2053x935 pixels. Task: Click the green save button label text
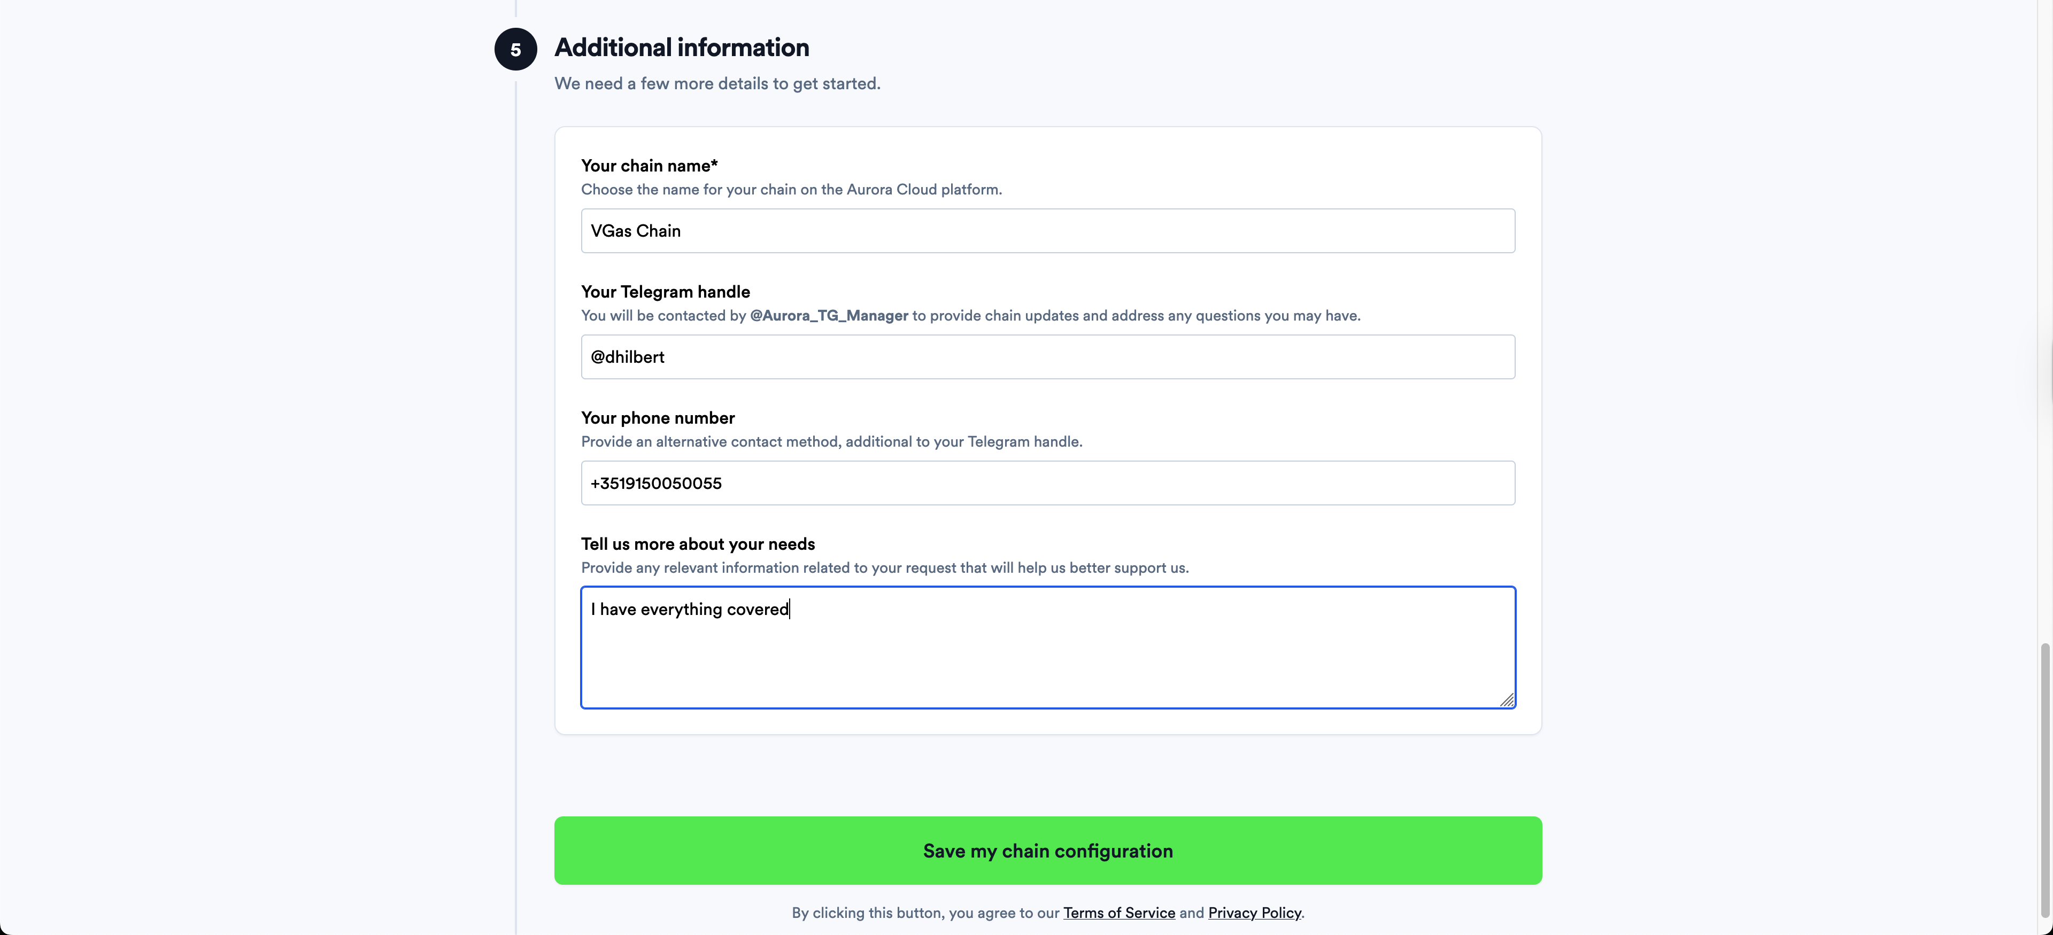[x=1047, y=851]
